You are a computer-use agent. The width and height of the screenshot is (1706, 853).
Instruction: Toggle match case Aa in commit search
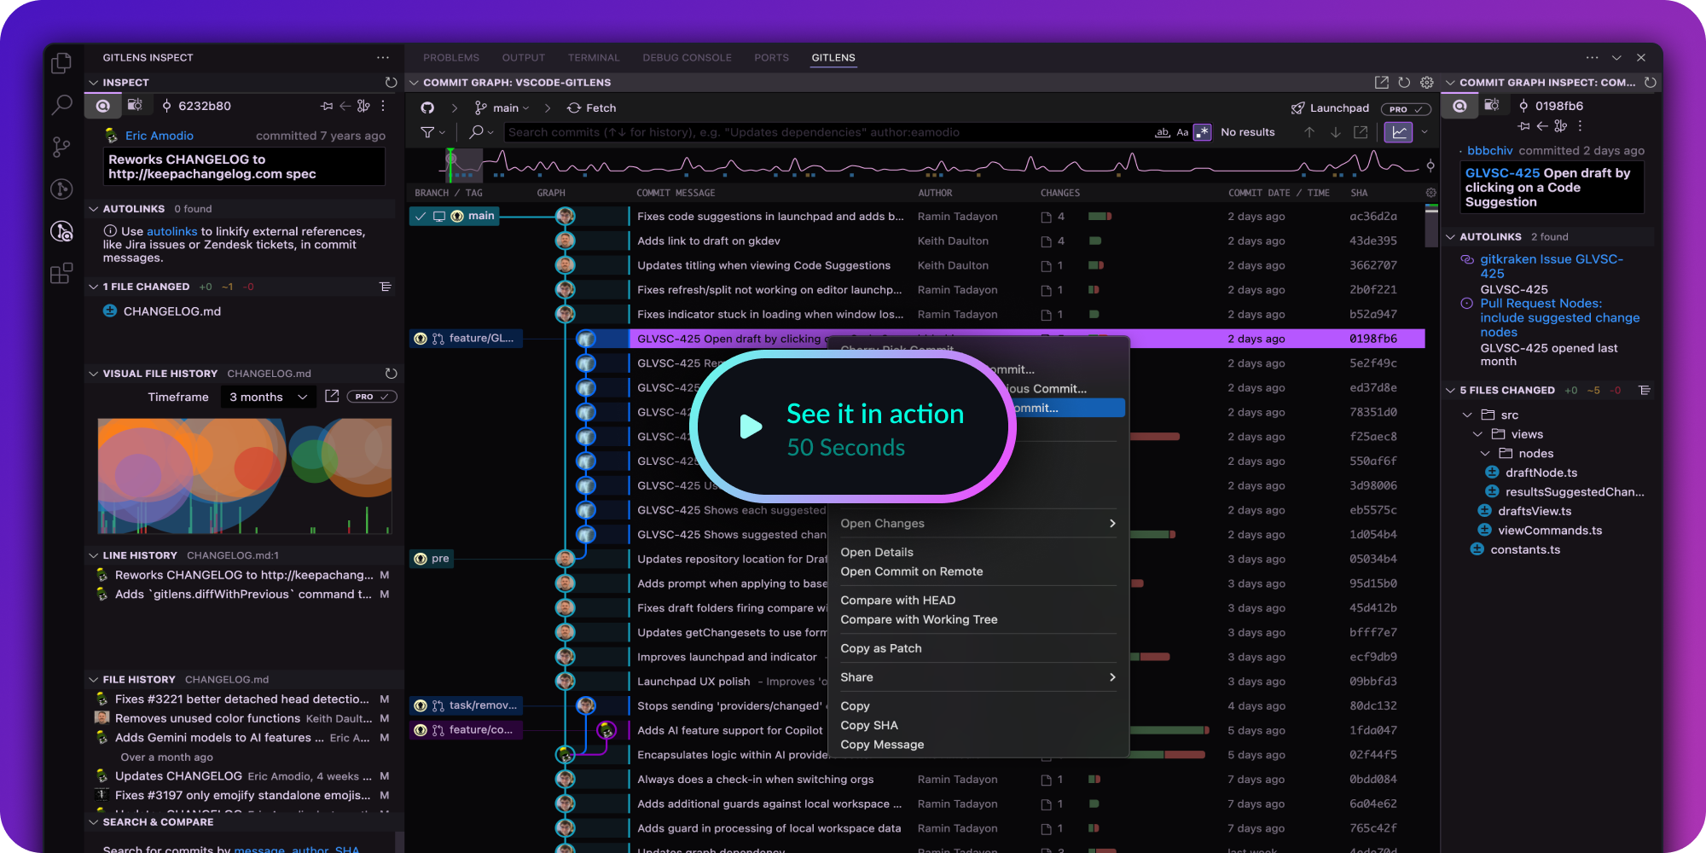point(1182,132)
